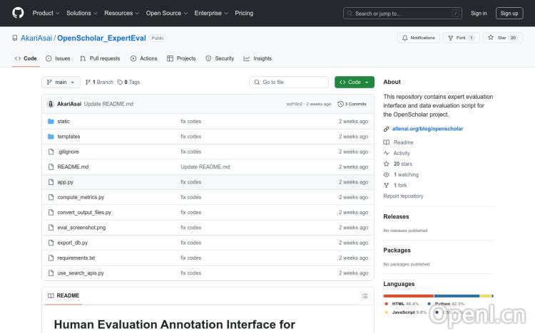Open the Packages heading link
Viewport: 535px width, 333px height.
[397, 250]
